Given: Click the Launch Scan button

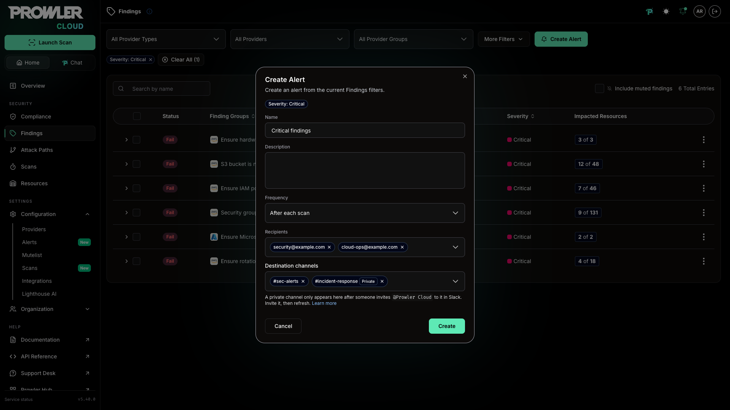Looking at the screenshot, I should pyautogui.click(x=50, y=43).
